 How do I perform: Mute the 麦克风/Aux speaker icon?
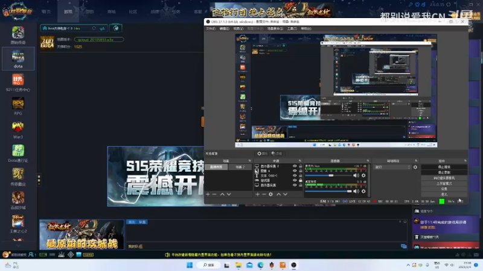(x=356, y=175)
